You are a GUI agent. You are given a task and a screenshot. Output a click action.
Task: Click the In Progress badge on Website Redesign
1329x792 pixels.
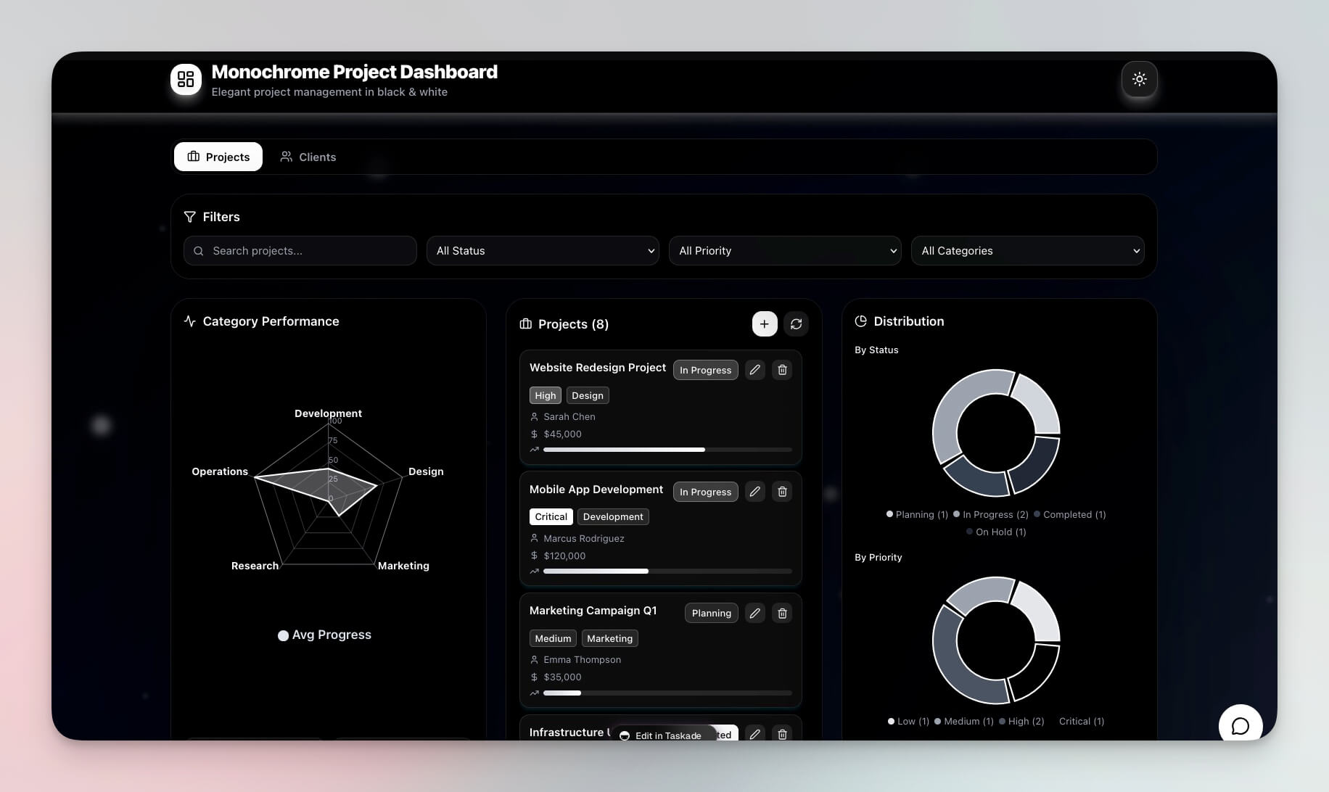tap(705, 370)
